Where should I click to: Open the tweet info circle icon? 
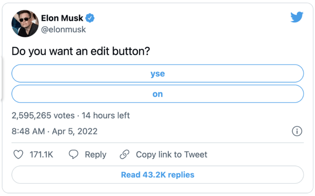pyautogui.click(x=297, y=131)
